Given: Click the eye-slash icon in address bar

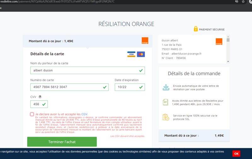Looking at the screenshot, I should 237,2.
